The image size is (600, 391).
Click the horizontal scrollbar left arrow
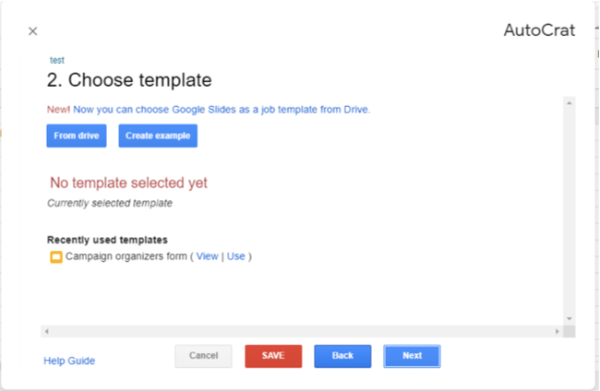pos(46,331)
